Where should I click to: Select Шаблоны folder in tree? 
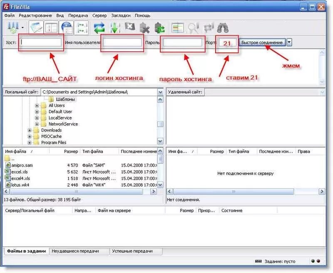click(x=65, y=99)
